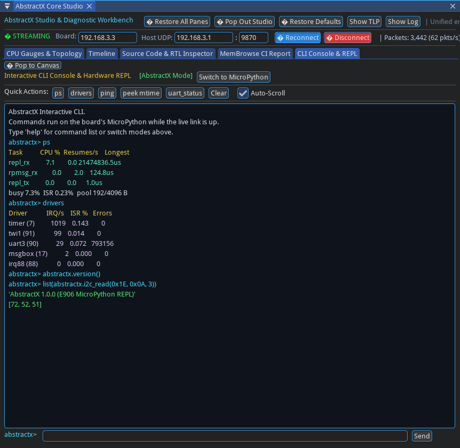Switch to CPU Gauges & Topology tab
The width and height of the screenshot is (460, 448).
coord(44,54)
